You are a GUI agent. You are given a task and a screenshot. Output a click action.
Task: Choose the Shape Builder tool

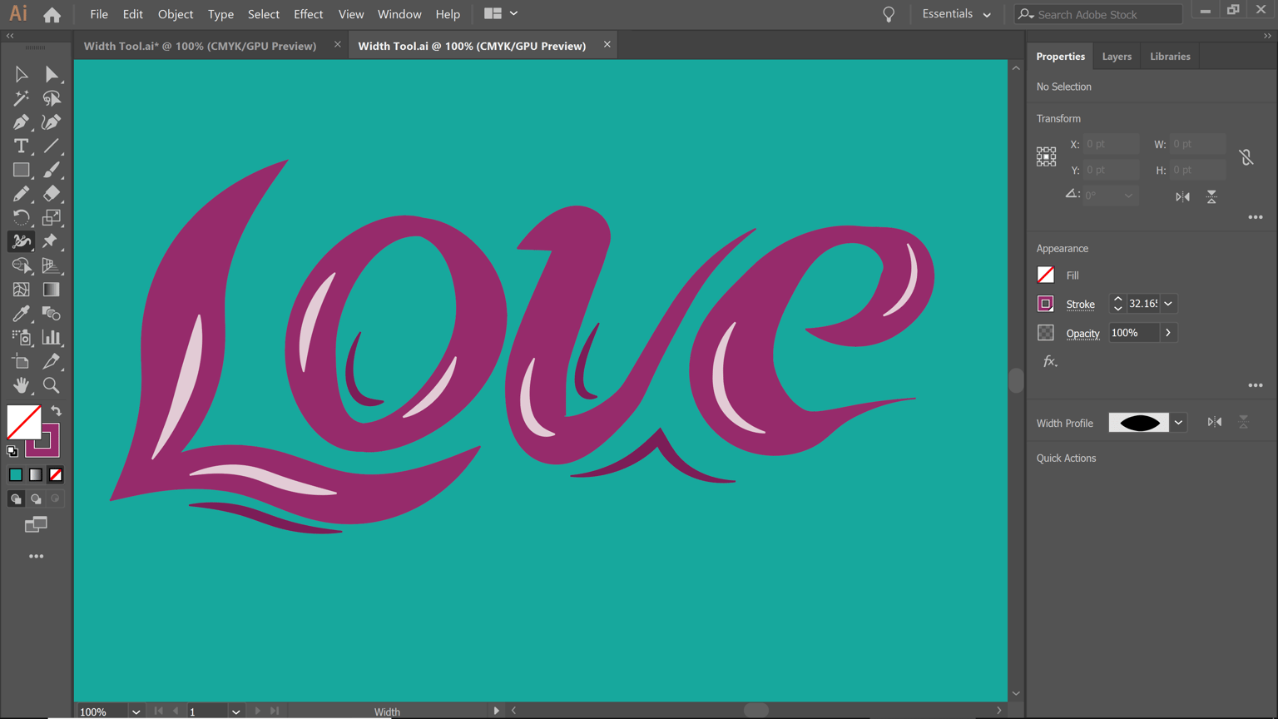(x=21, y=265)
